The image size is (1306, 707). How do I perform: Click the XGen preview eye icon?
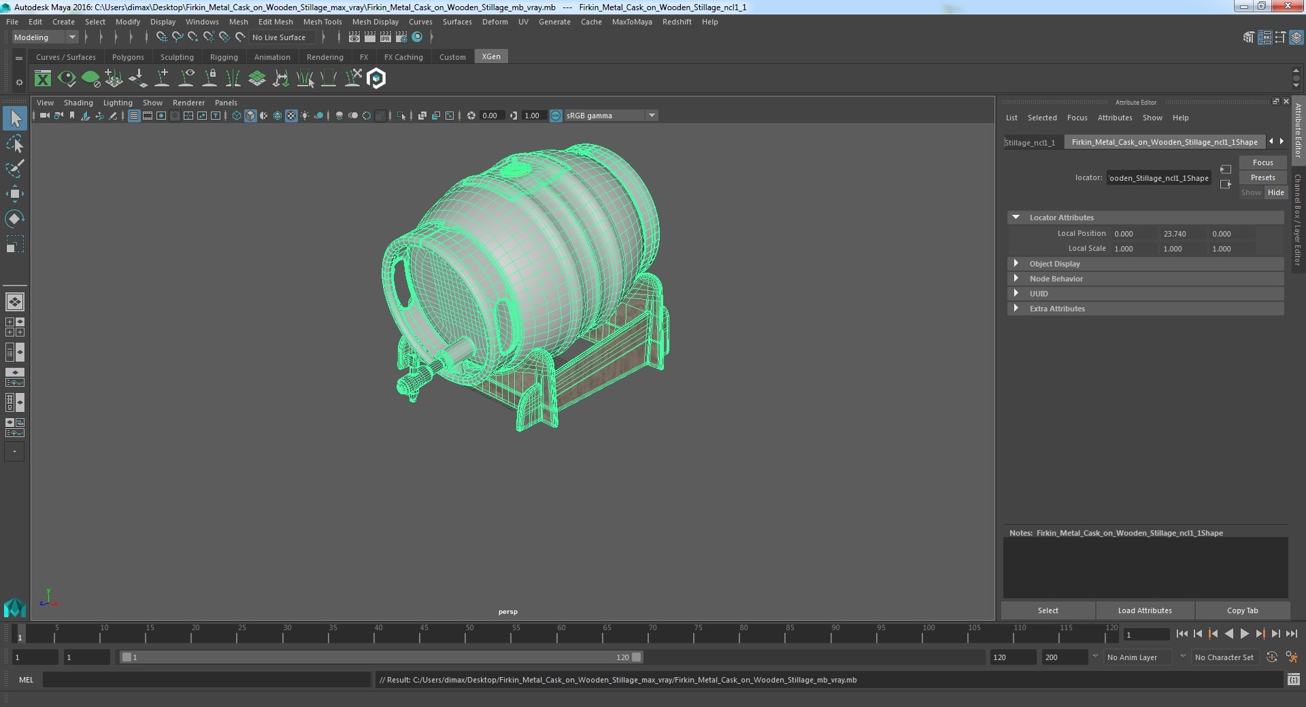pos(67,79)
